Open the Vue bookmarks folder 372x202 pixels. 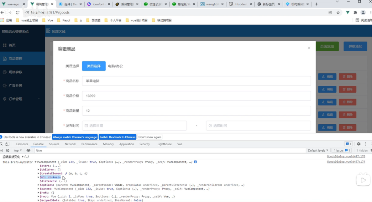[48, 20]
